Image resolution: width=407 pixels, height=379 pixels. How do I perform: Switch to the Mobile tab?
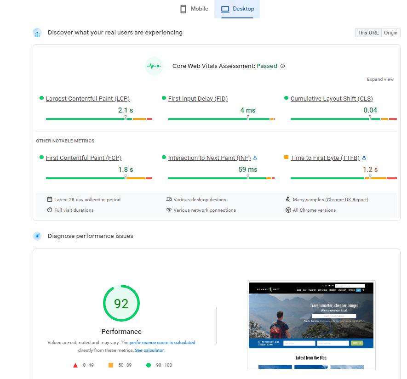click(x=194, y=9)
